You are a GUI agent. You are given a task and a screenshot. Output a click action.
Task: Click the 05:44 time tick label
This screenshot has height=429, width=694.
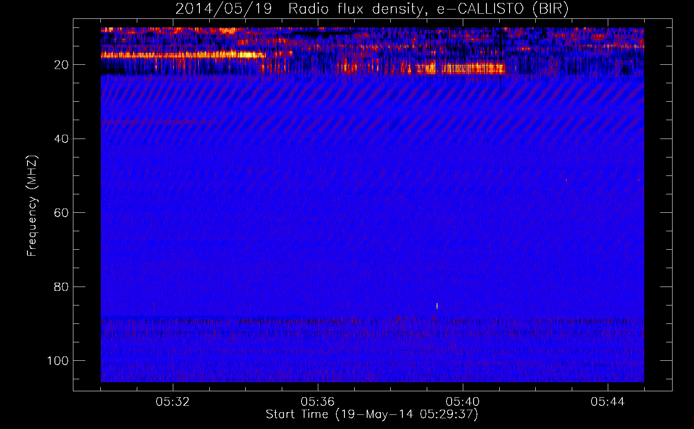[607, 402]
